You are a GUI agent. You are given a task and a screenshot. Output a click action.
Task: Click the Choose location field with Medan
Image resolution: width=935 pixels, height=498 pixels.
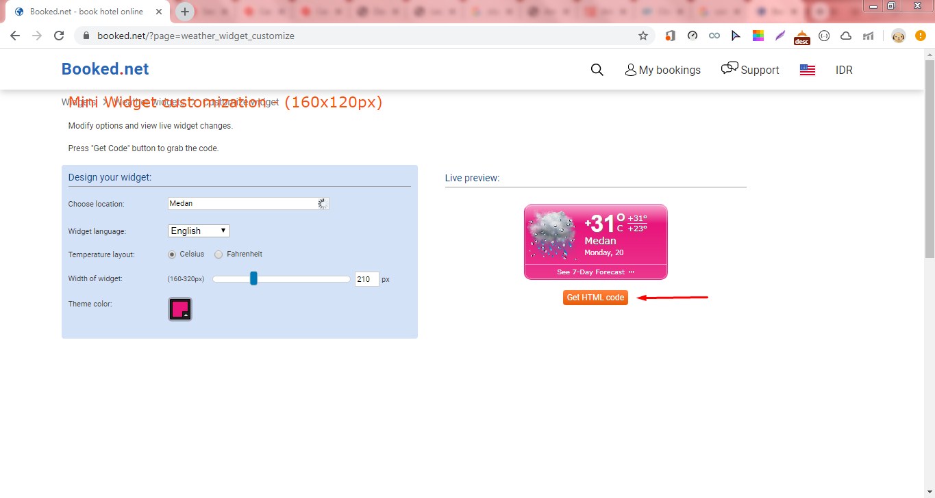(x=249, y=203)
